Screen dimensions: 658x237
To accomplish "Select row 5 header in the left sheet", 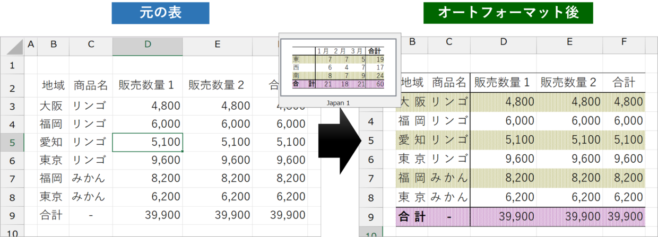I will pyautogui.click(x=12, y=142).
